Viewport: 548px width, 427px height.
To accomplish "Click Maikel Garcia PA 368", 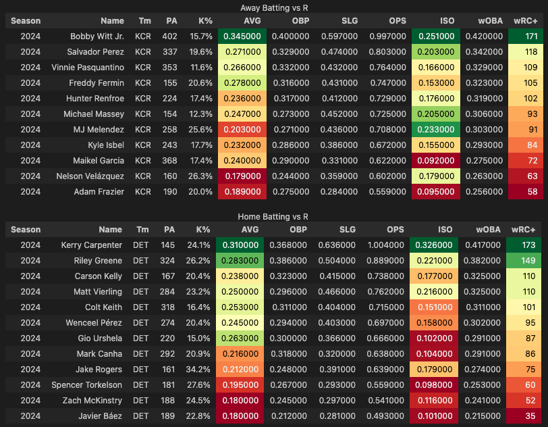I will [169, 161].
